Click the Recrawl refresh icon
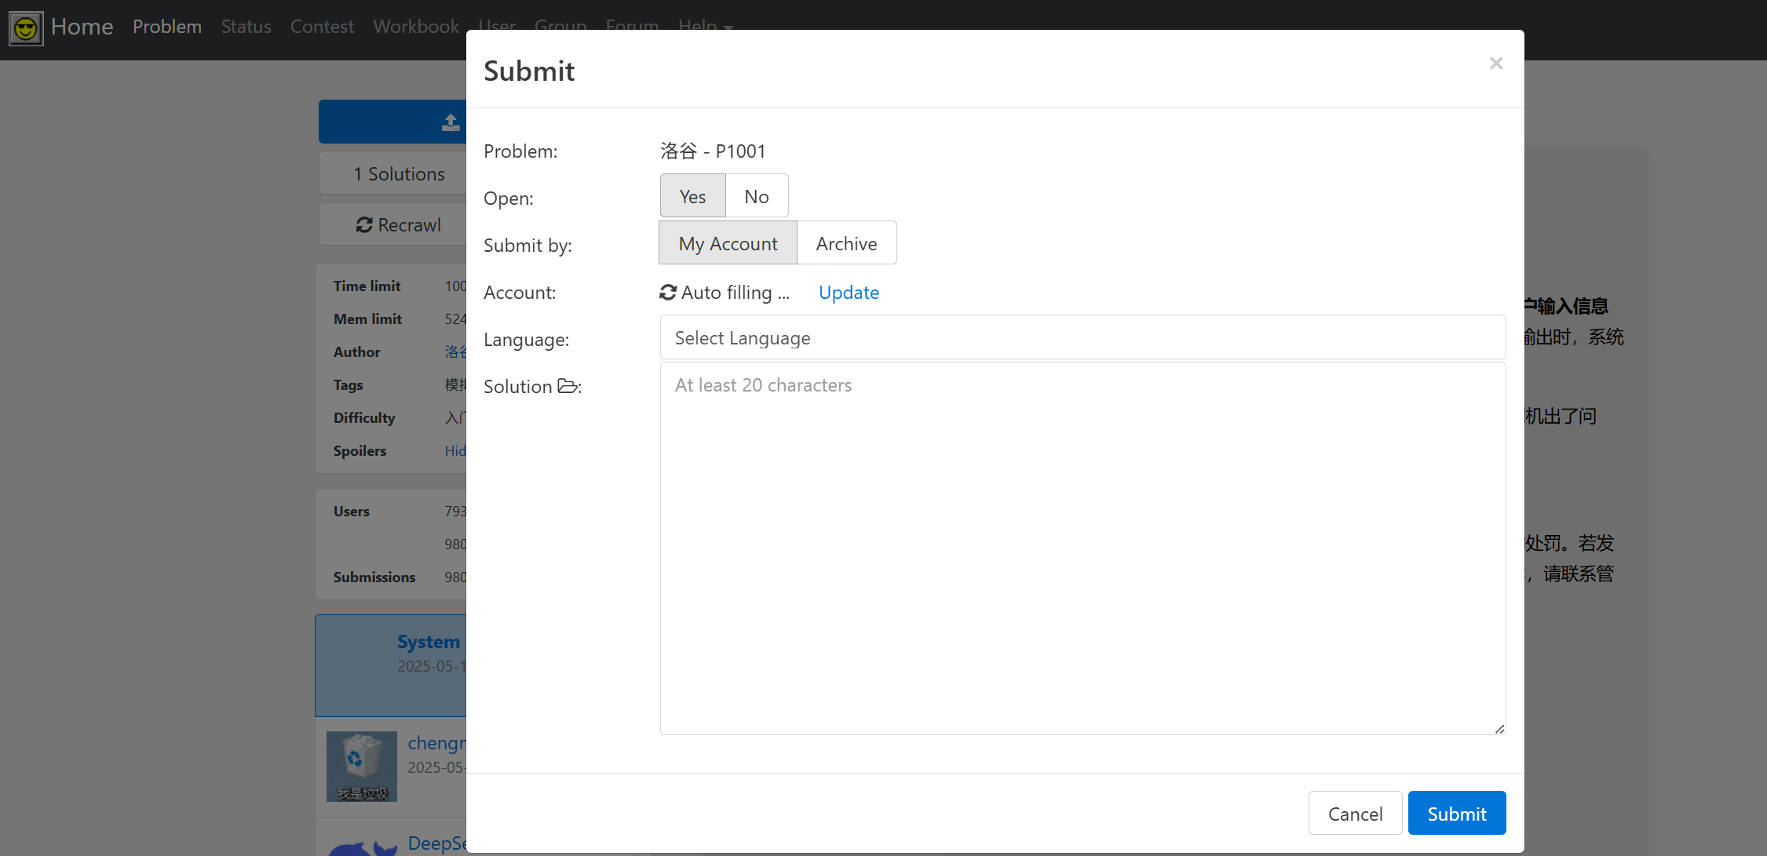Image resolution: width=1767 pixels, height=856 pixels. pos(364,225)
